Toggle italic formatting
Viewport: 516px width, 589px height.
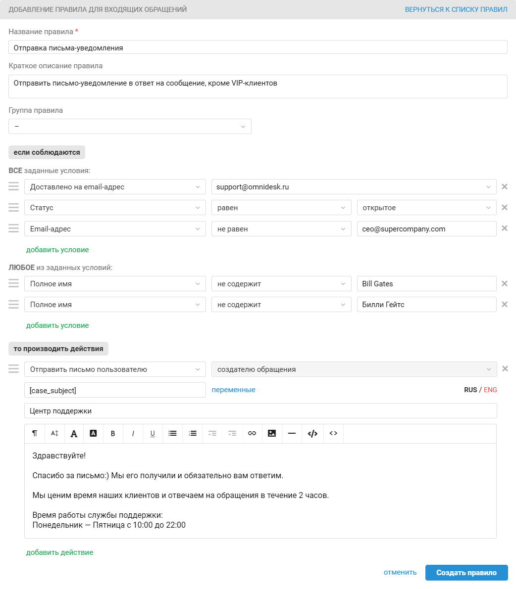click(x=133, y=434)
